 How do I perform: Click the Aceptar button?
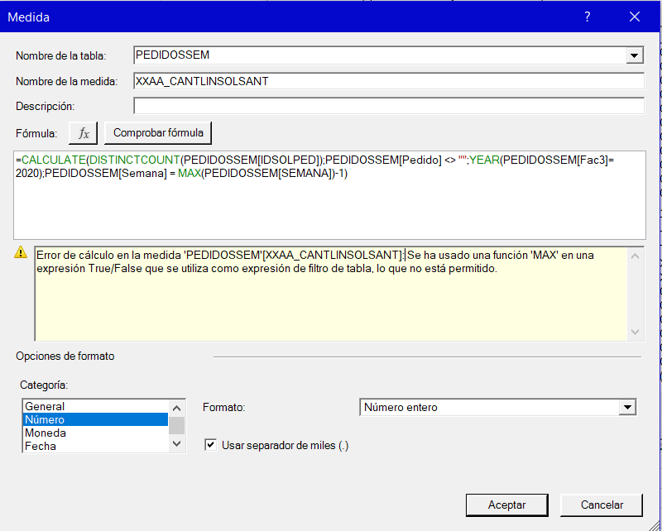[x=506, y=505]
